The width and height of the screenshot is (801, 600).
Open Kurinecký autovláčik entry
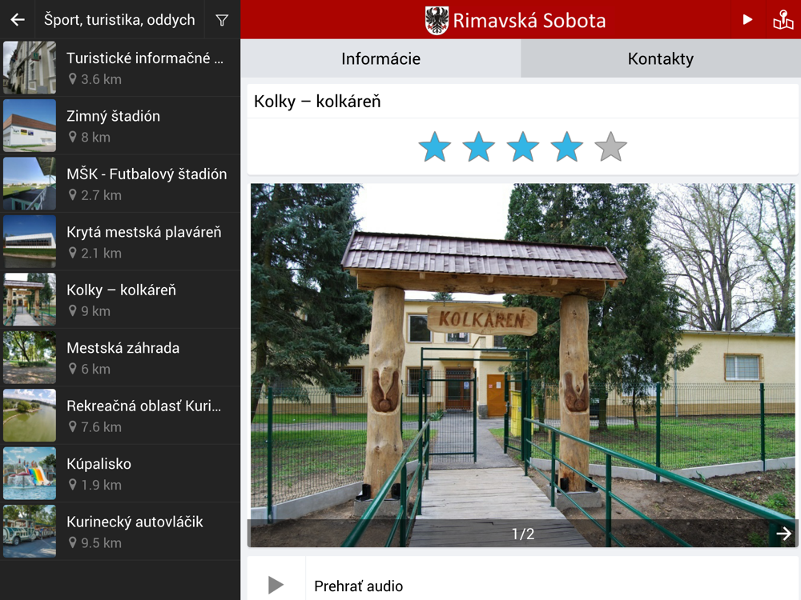tap(120, 530)
